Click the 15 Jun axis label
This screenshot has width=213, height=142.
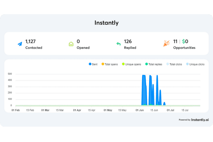(154, 110)
